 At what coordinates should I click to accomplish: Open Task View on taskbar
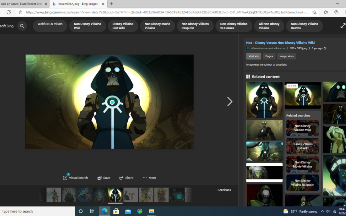(92, 212)
